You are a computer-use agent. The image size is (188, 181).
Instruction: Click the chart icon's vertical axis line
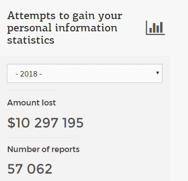coord(146,27)
